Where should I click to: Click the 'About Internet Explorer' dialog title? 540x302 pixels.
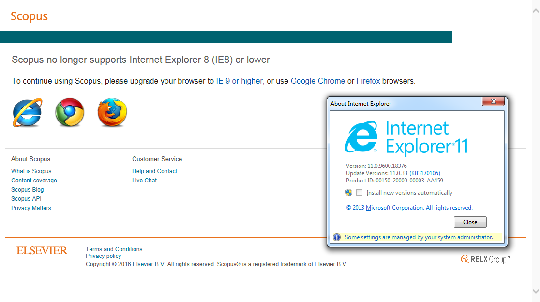(361, 103)
